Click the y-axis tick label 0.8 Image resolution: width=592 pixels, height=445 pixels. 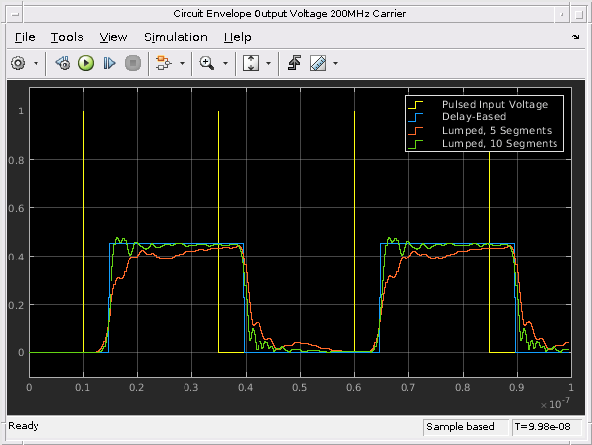pyautogui.click(x=16, y=160)
